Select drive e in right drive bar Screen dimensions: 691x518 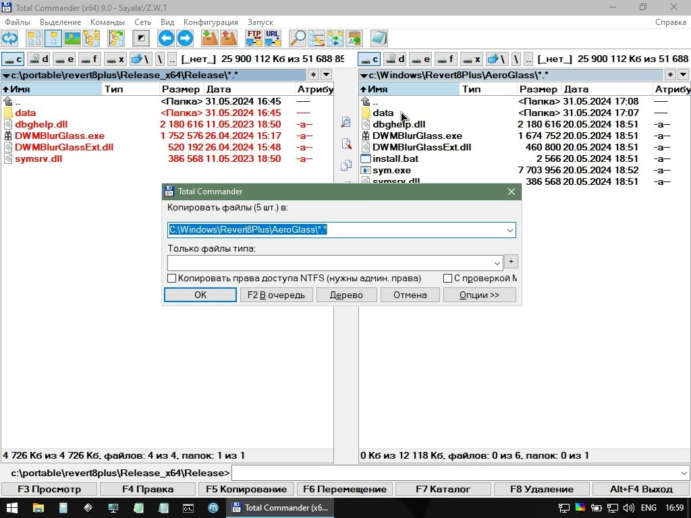tap(420, 59)
